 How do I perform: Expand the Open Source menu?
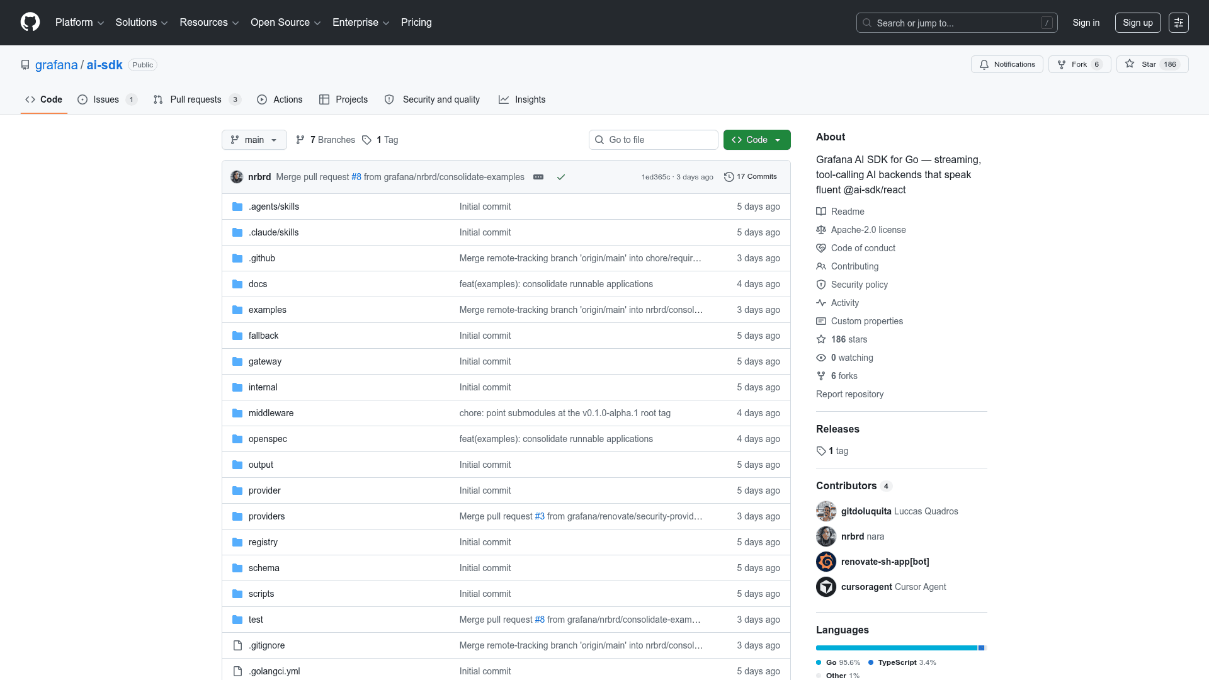(x=286, y=23)
